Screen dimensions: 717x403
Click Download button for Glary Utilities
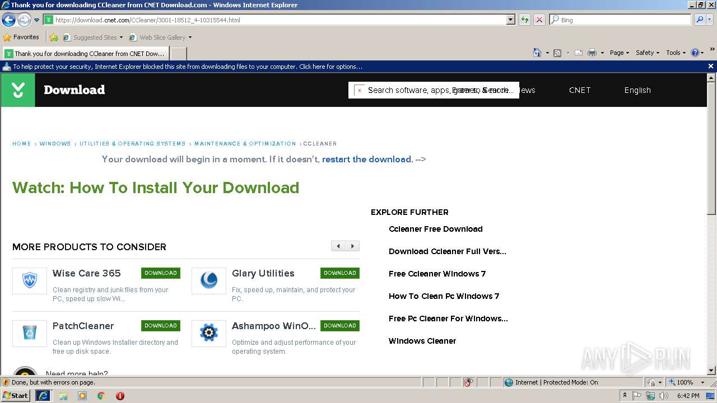(x=340, y=273)
